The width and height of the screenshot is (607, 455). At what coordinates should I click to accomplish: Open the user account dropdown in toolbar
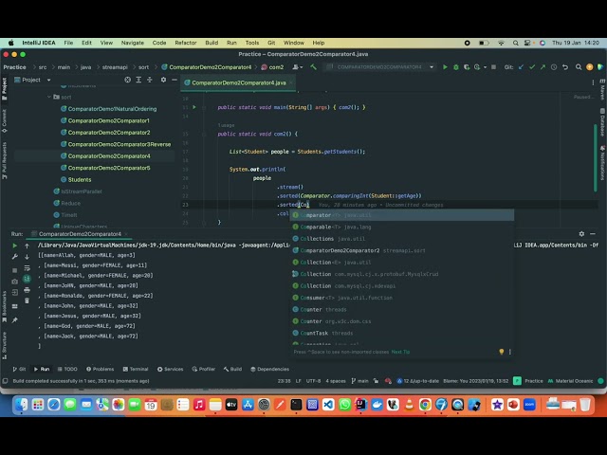[x=297, y=67]
